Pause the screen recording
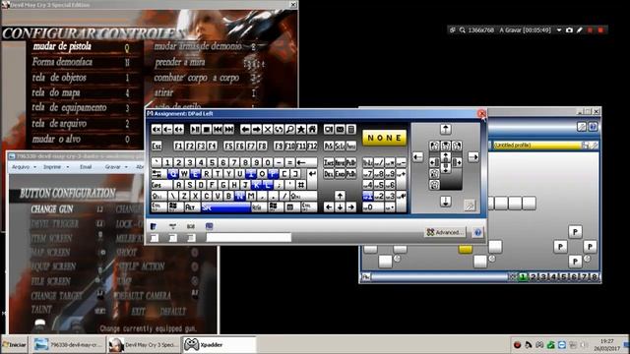Image resolution: width=630 pixels, height=354 pixels. point(590,30)
